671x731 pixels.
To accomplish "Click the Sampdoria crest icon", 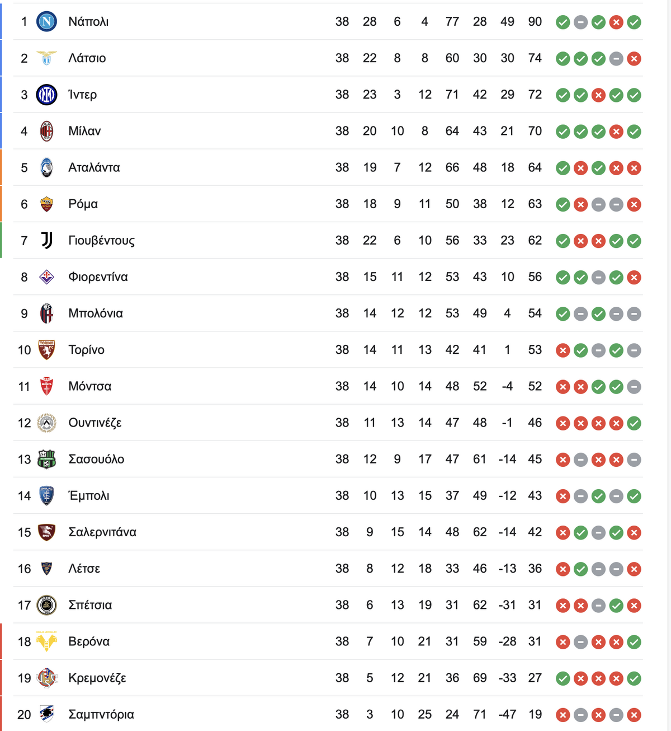I will click(x=46, y=714).
